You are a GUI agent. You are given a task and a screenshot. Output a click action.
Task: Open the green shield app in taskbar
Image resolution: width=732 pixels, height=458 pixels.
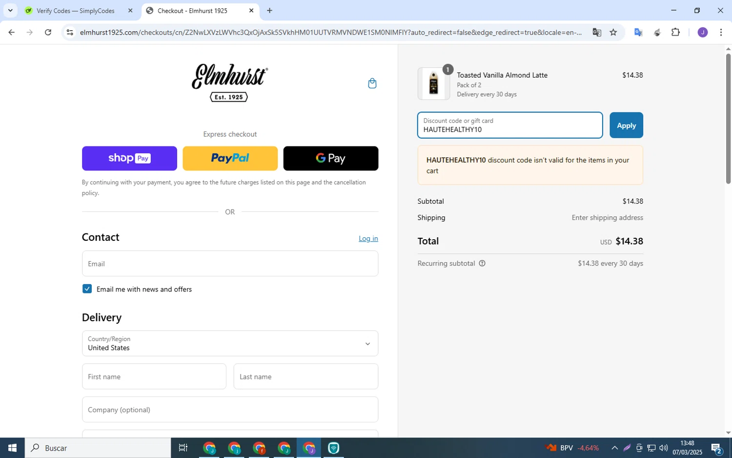(x=334, y=448)
